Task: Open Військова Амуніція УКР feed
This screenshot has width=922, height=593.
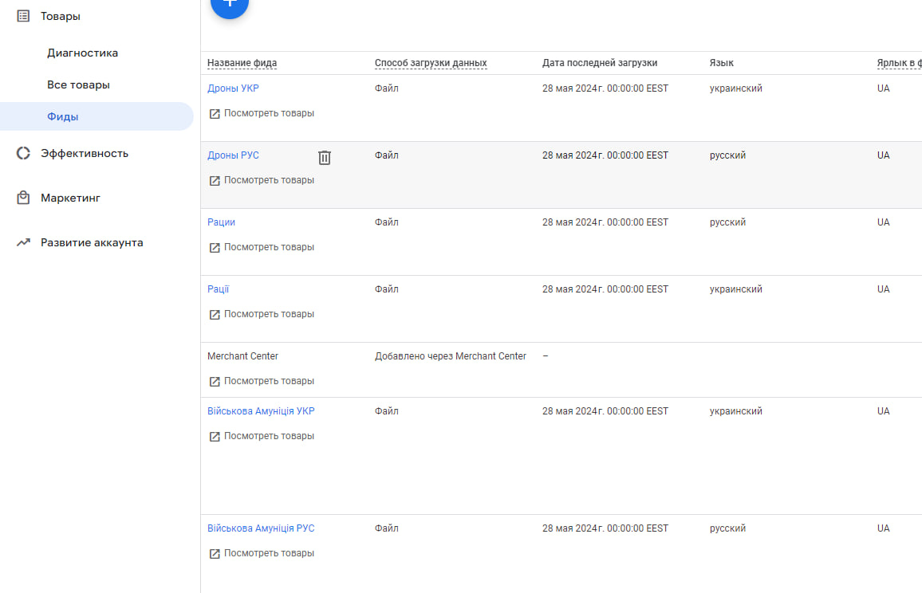Action: coord(261,411)
